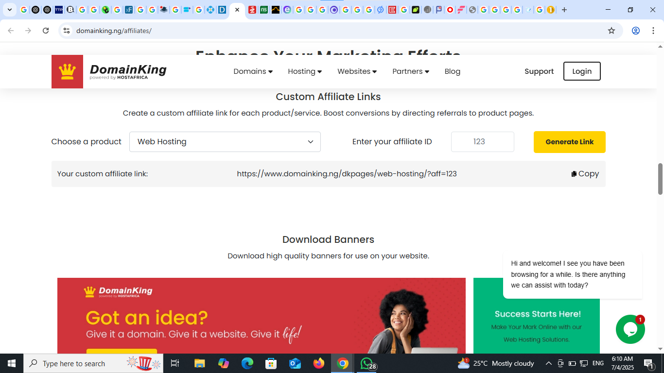Click the Generate Link button
The width and height of the screenshot is (664, 373).
click(x=570, y=142)
